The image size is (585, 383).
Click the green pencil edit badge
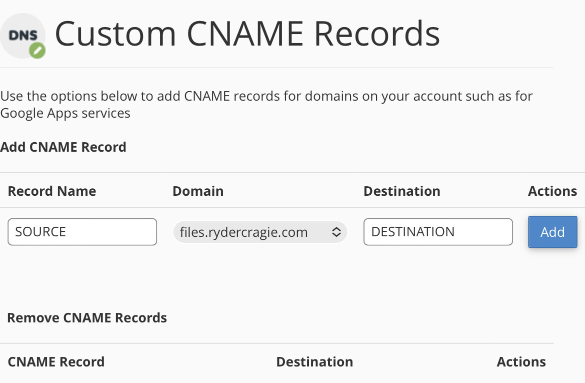pos(37,51)
